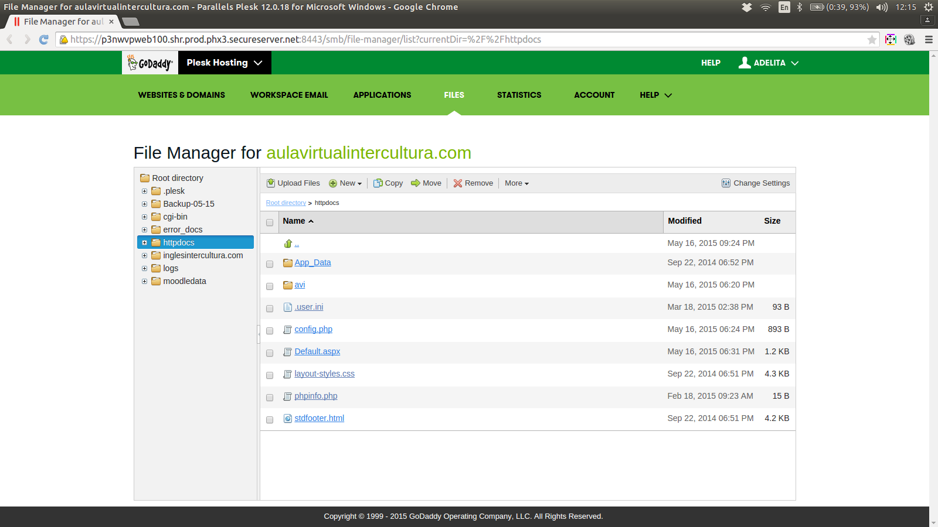Expand the error_docs tree node
Viewport: 938px width, 527px height.
pos(144,230)
